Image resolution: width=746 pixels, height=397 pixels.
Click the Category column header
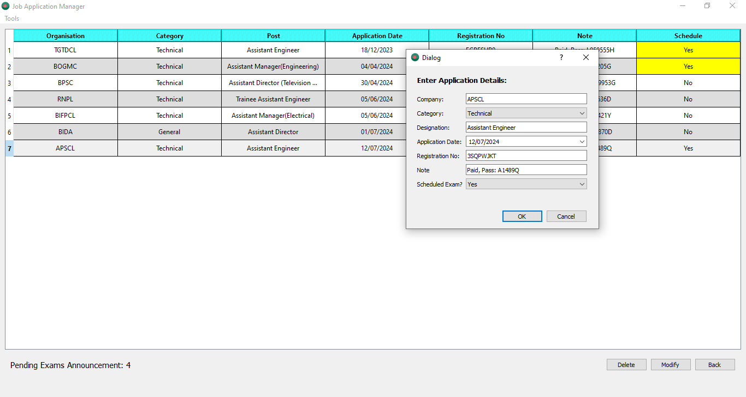tap(169, 36)
